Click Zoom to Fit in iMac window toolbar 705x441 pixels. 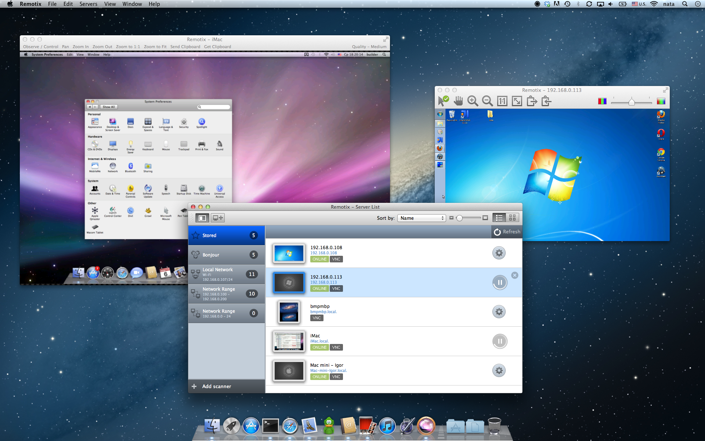(155, 47)
